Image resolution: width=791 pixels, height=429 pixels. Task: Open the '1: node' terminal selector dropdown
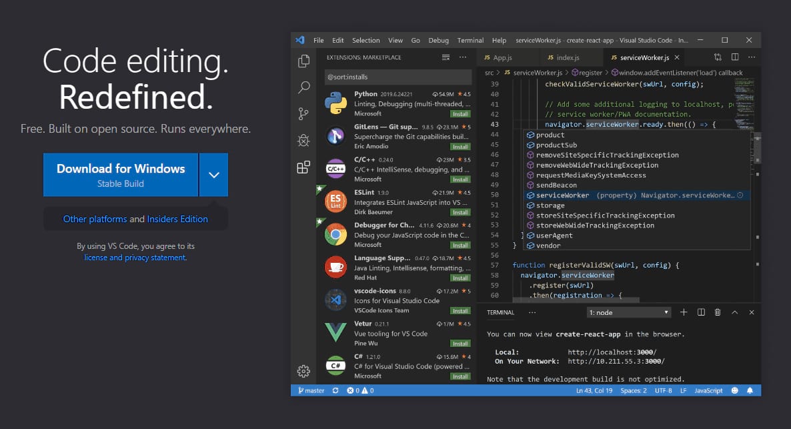[628, 312]
